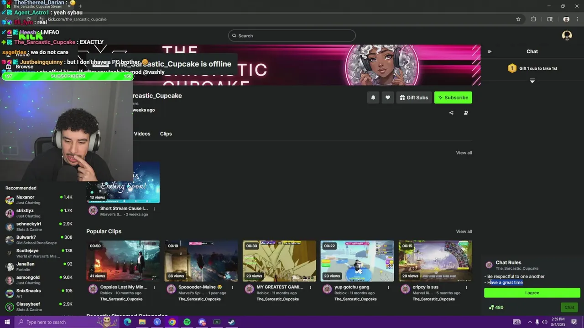Focus the Kick search field

[x=292, y=36]
